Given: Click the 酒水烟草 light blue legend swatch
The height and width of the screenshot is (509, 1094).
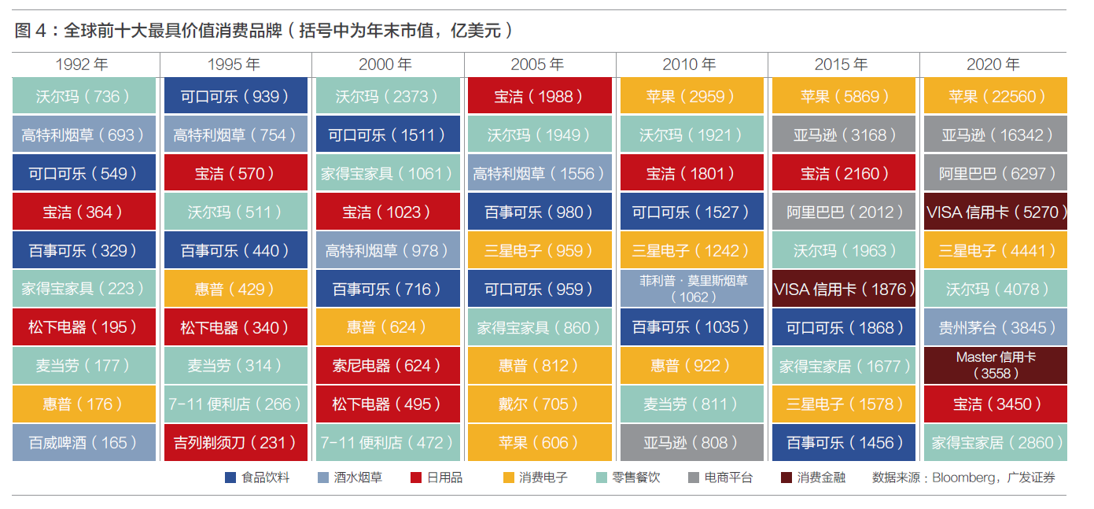Looking at the screenshot, I should pyautogui.click(x=322, y=478).
